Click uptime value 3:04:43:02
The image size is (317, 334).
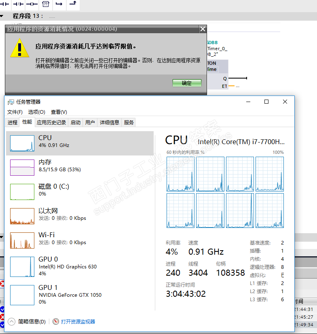point(186,294)
